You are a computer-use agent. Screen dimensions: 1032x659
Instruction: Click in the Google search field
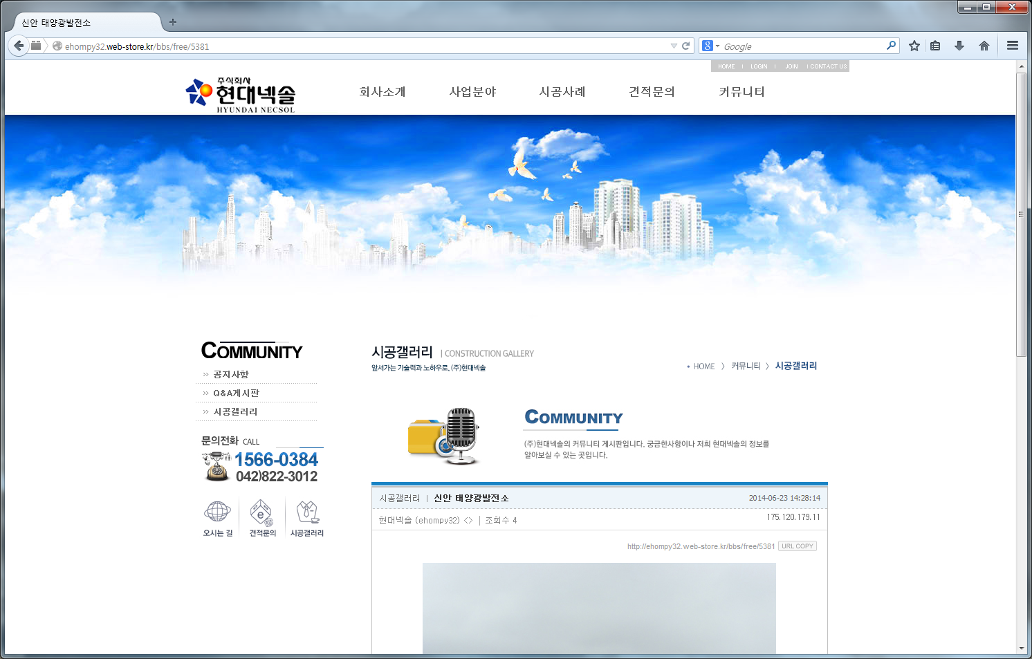tap(802, 46)
